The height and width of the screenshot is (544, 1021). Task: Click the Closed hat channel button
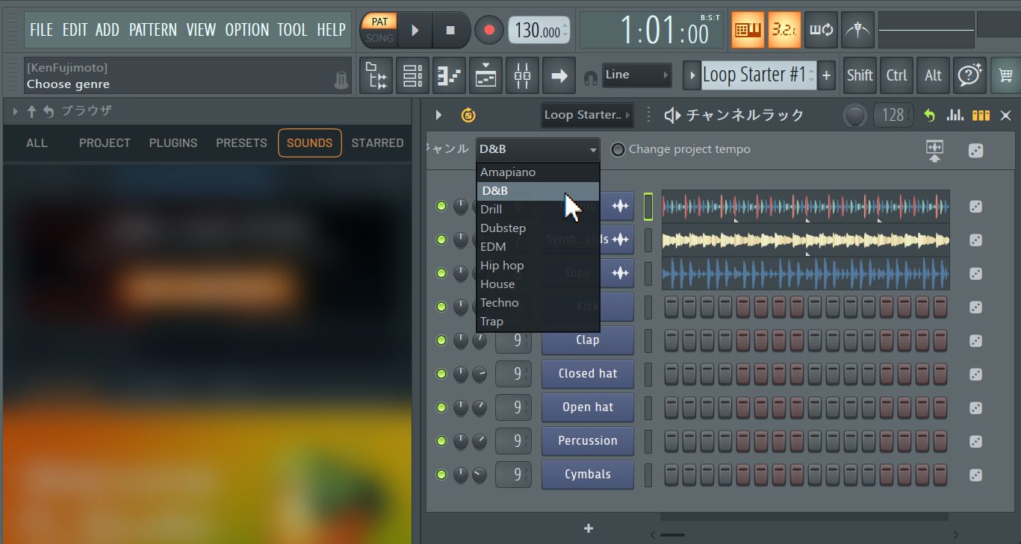(588, 374)
